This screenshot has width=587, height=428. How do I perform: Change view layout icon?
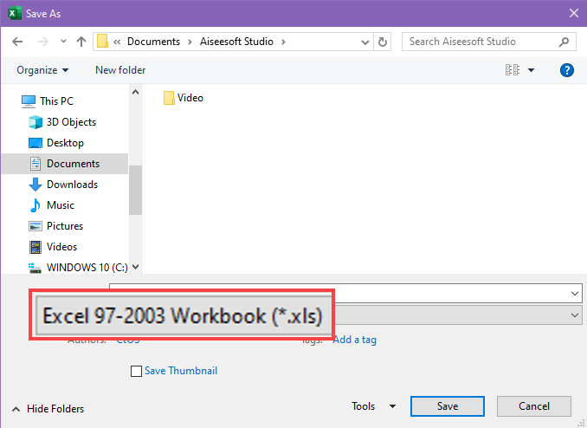tap(513, 70)
